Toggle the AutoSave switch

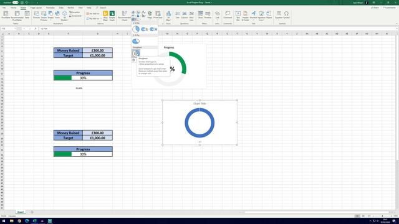(x=15, y=2)
